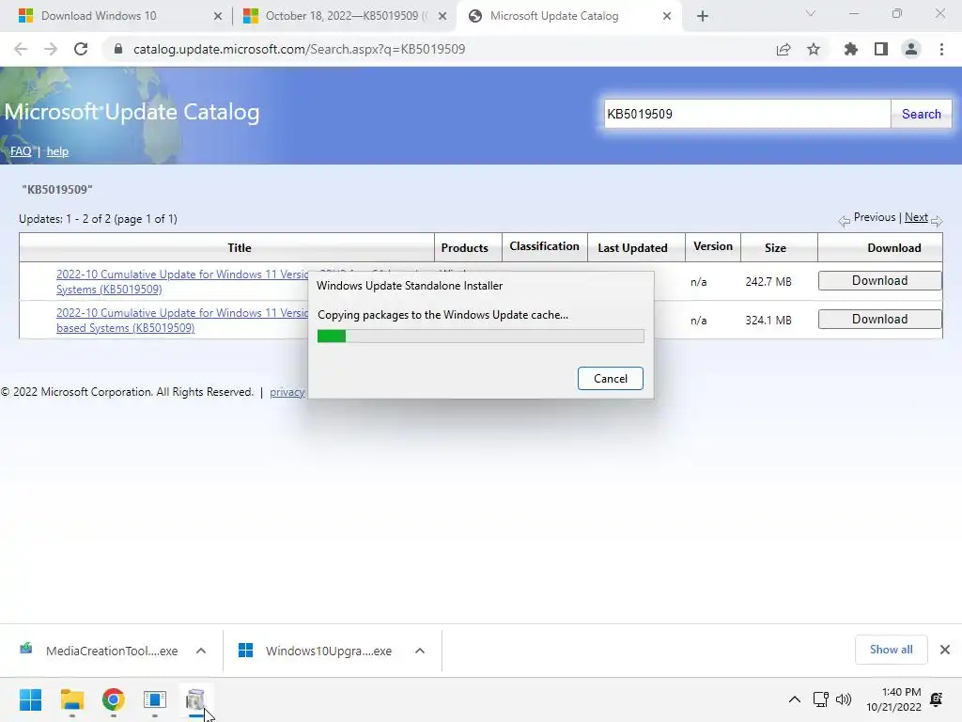
Task: Show hidden system tray icons
Action: click(x=794, y=699)
